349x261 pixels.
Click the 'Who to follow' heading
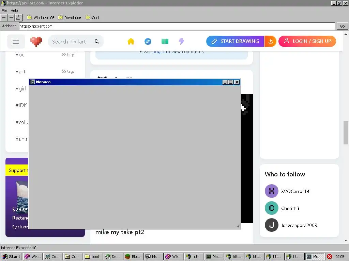point(285,174)
